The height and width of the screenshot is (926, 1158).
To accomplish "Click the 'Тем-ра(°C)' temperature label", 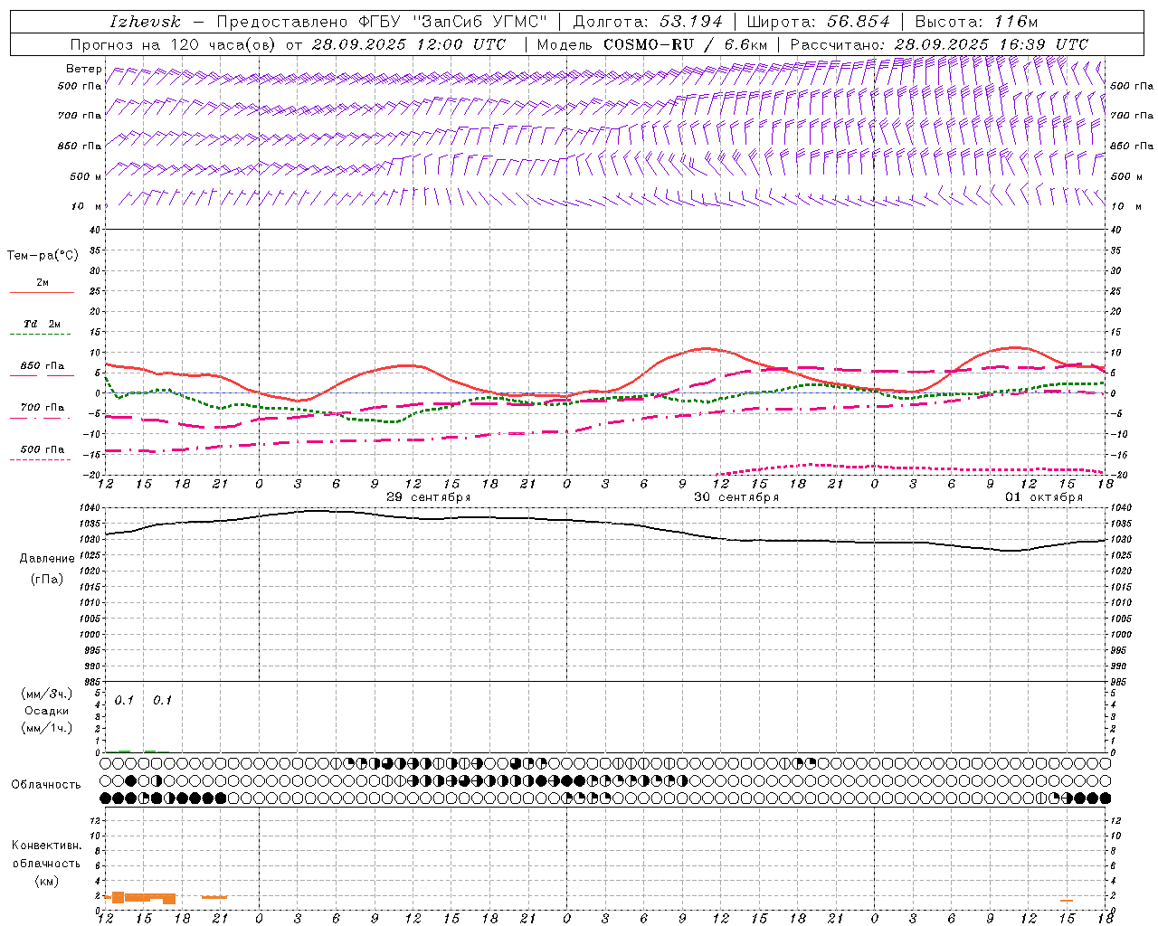I will point(43,256).
